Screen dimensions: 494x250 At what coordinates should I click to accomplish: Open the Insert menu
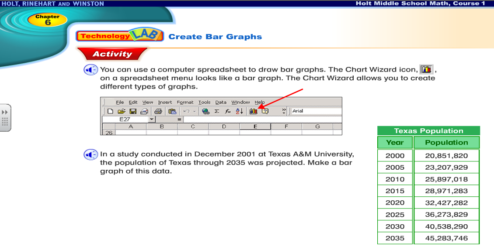coord(165,102)
